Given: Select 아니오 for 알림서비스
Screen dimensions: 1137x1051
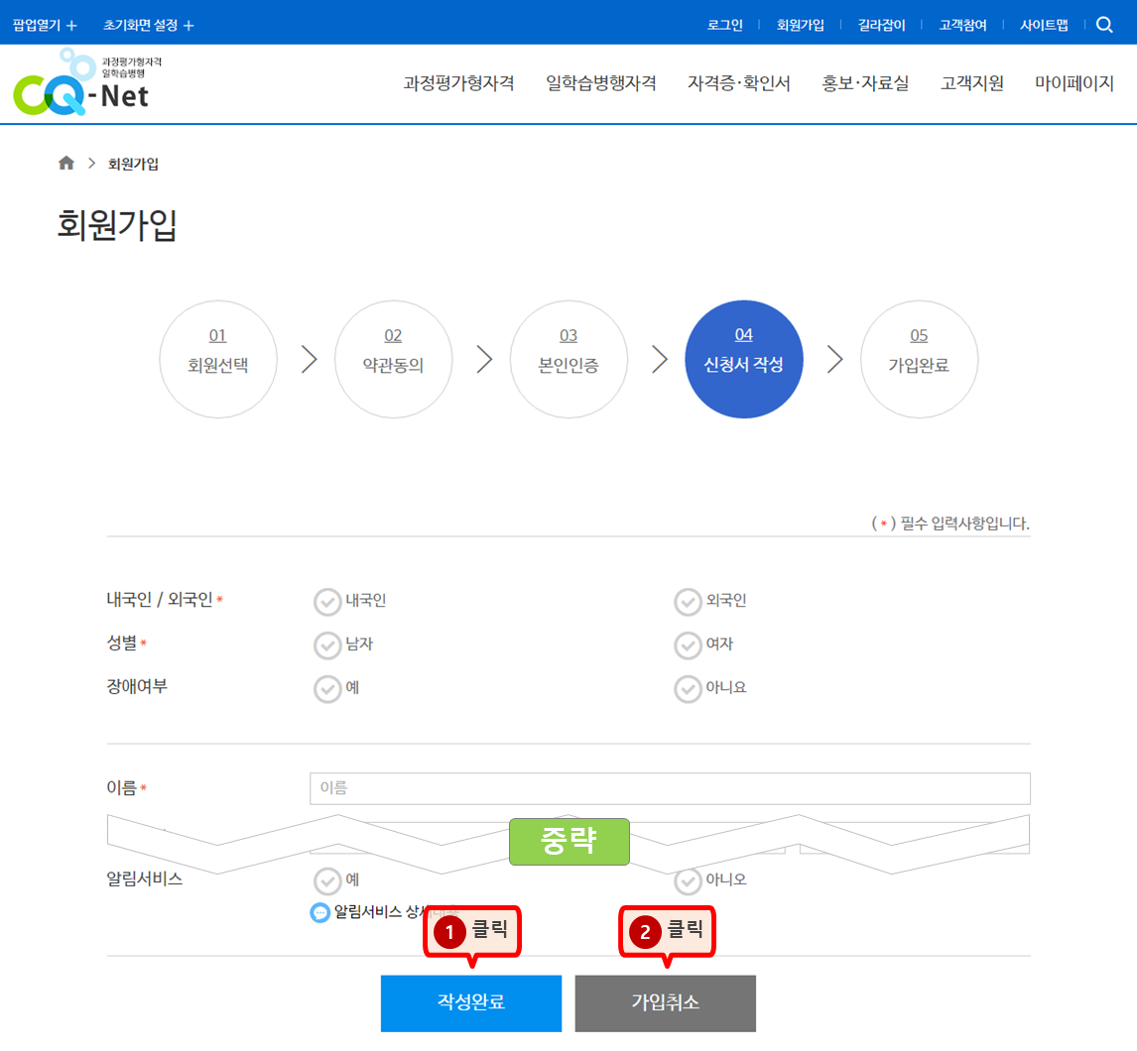Looking at the screenshot, I should tap(689, 880).
